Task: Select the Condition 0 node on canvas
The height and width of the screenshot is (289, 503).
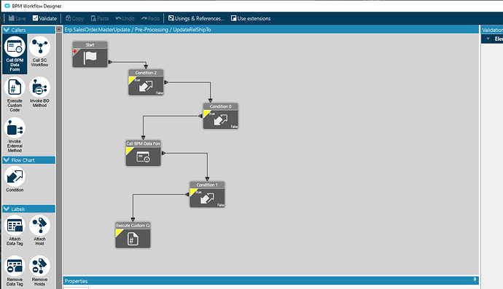Action: click(221, 116)
